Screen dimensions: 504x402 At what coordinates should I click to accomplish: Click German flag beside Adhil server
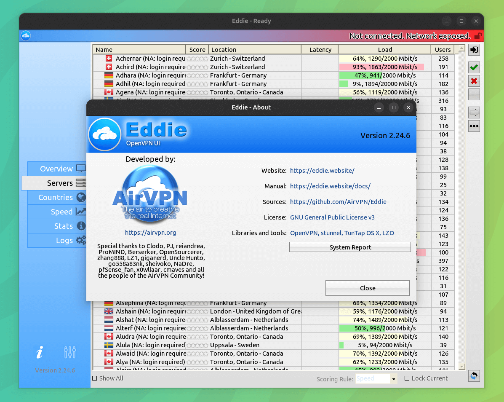(x=109, y=84)
